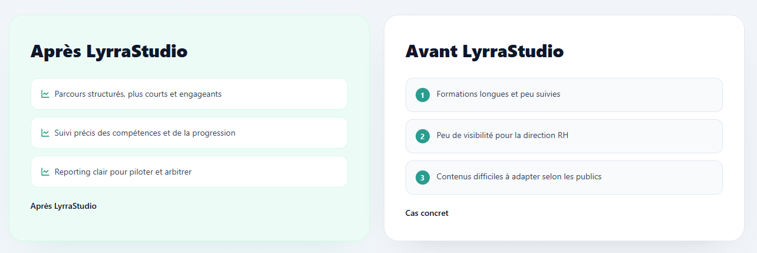This screenshot has height=253, width=757.
Task: Click the chart icon beside "Reporting clair"
Action: coord(45,172)
